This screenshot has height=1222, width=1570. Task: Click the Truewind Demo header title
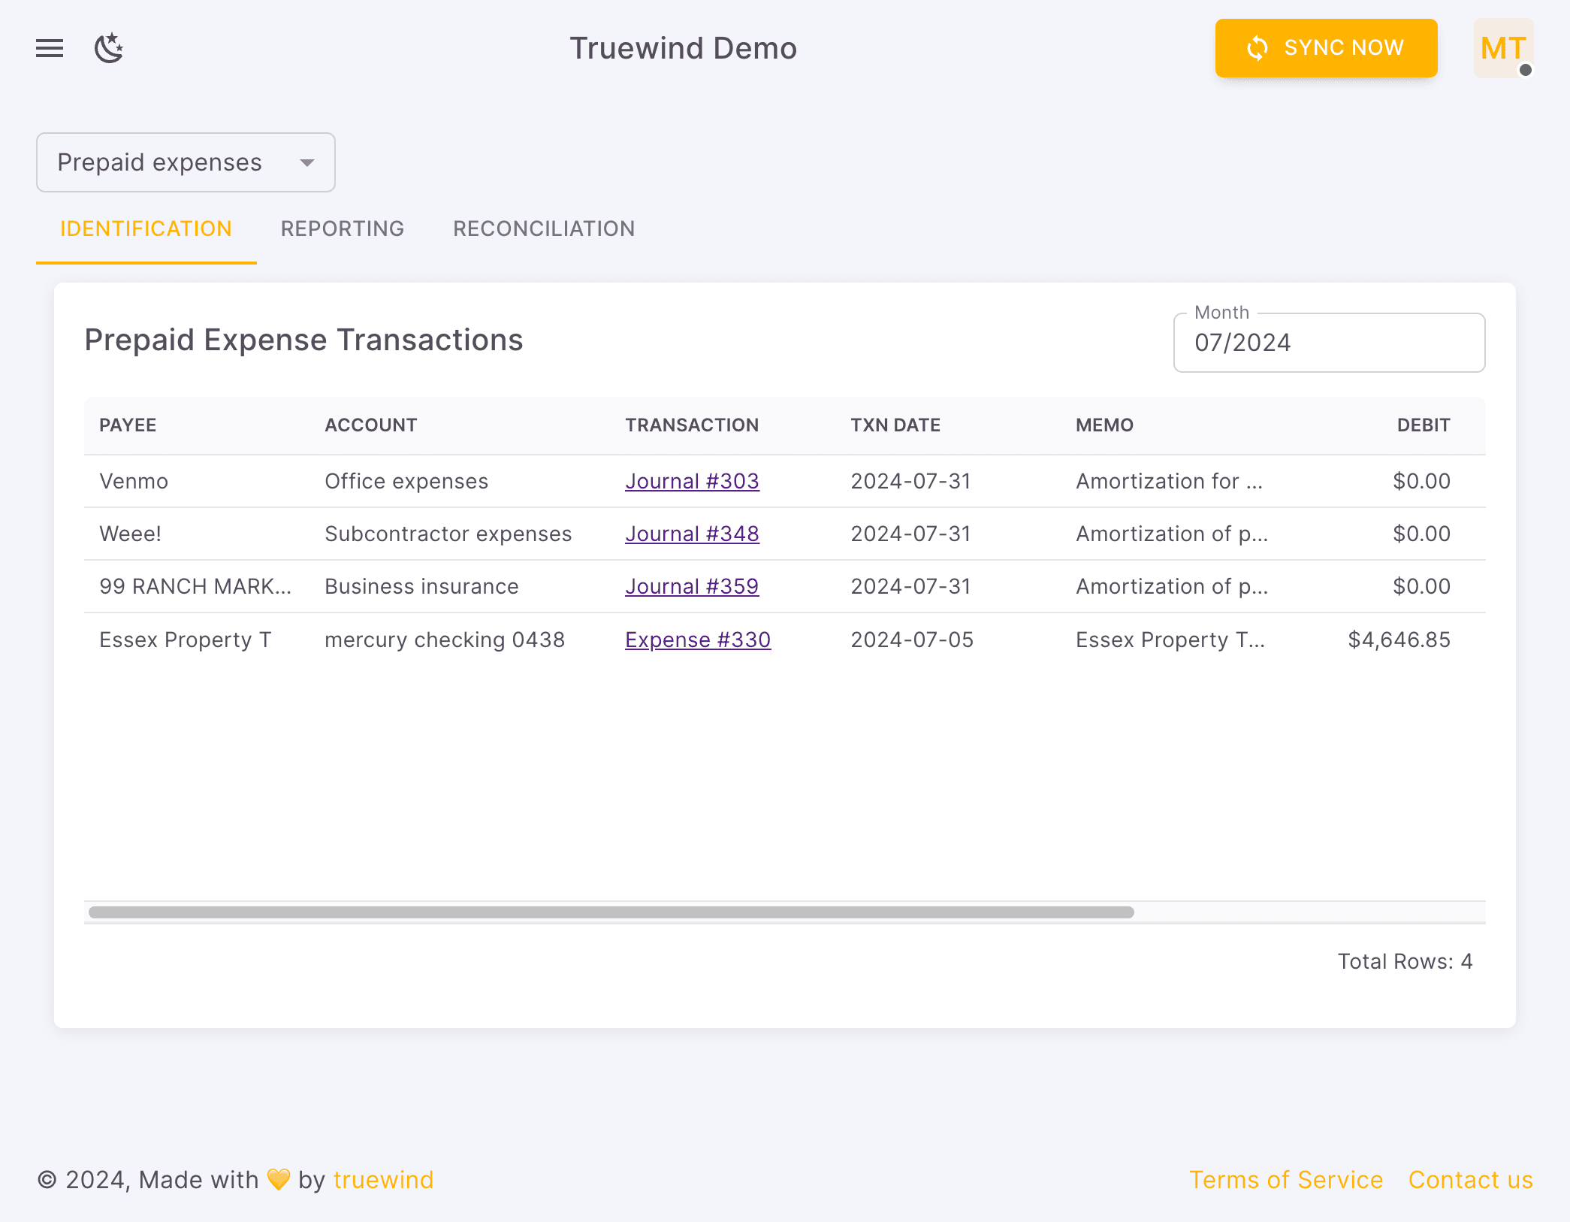click(x=683, y=48)
